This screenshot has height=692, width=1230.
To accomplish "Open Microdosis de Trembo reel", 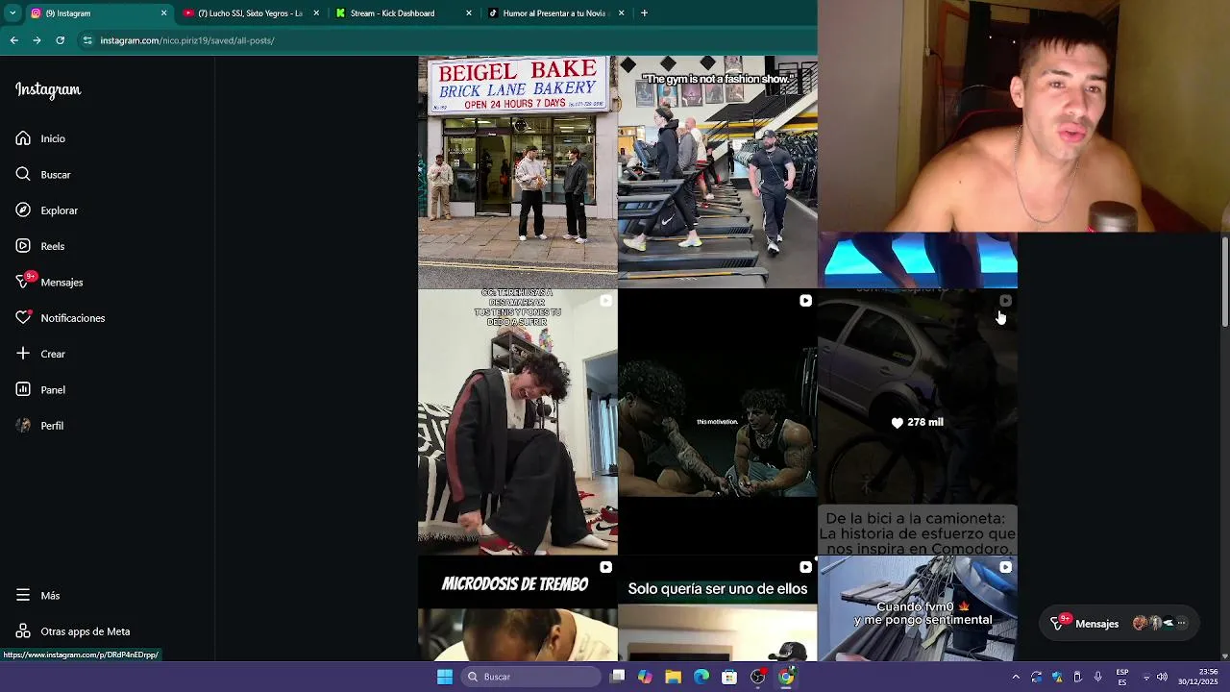I will tap(517, 608).
